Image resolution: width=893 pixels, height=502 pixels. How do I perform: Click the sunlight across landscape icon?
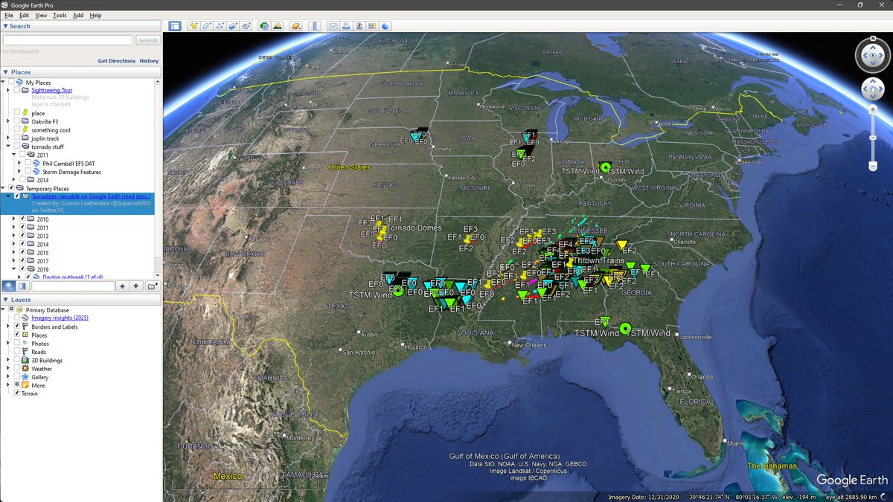[278, 26]
